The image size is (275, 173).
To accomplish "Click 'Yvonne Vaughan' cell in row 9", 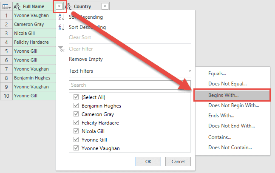I will tap(34, 87).
